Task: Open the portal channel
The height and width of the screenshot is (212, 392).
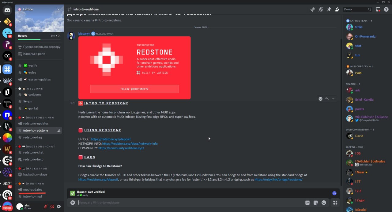Action: click(x=39, y=108)
